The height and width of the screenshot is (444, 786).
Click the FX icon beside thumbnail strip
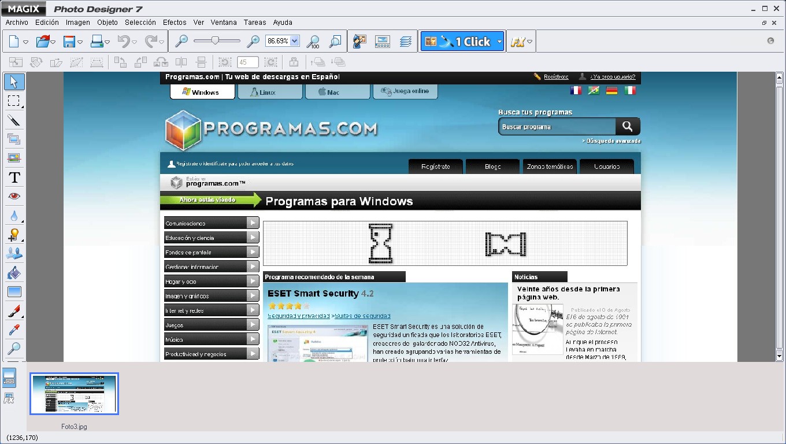9,398
